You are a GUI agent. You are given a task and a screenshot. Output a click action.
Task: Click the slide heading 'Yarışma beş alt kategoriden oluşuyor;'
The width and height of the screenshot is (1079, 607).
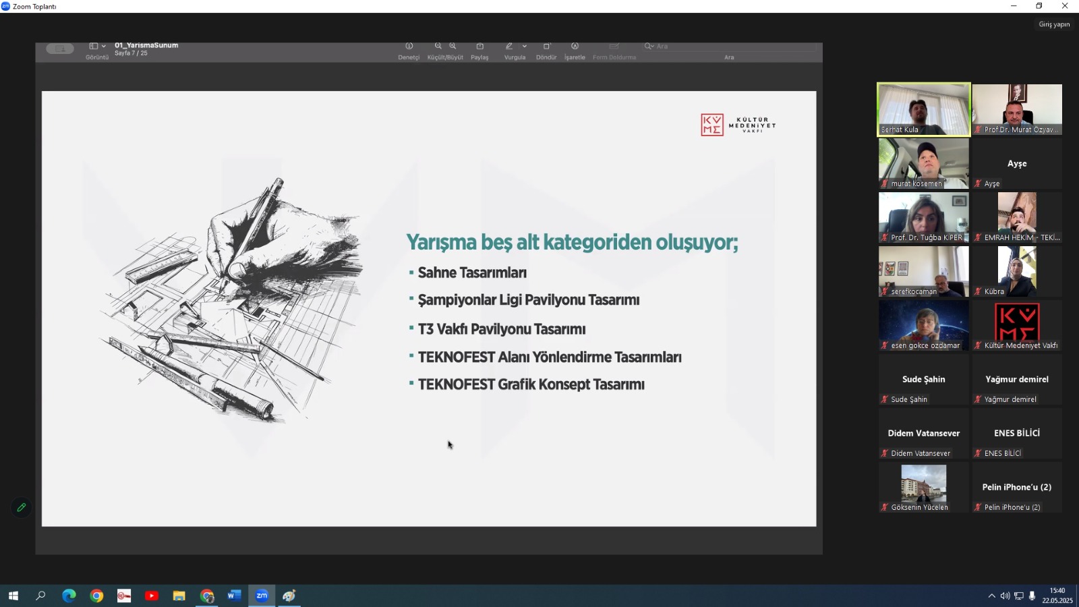pos(572,242)
